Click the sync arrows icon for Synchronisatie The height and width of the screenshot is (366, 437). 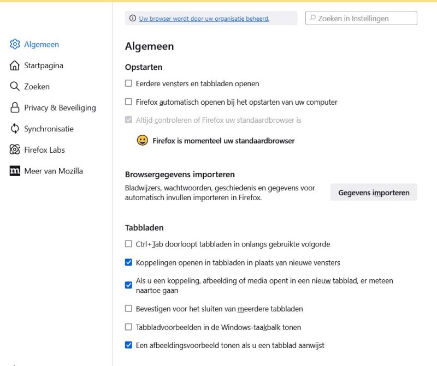pos(15,129)
